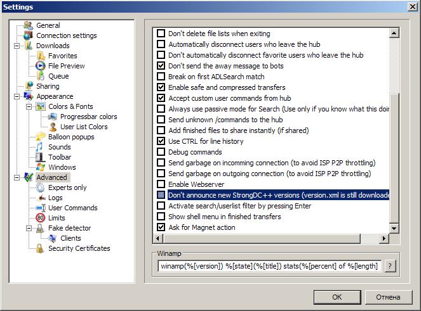The height and width of the screenshot is (311, 421).
Task: Collapse the Downloads tree node
Action: [x=17, y=46]
